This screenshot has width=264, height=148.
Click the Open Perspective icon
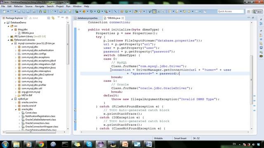249,12
